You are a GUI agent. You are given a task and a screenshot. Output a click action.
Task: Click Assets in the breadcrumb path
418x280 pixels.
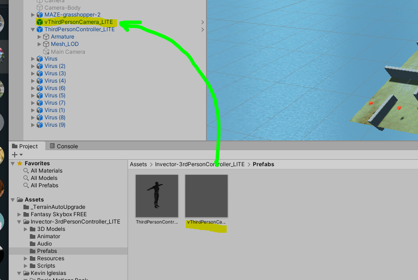138,164
